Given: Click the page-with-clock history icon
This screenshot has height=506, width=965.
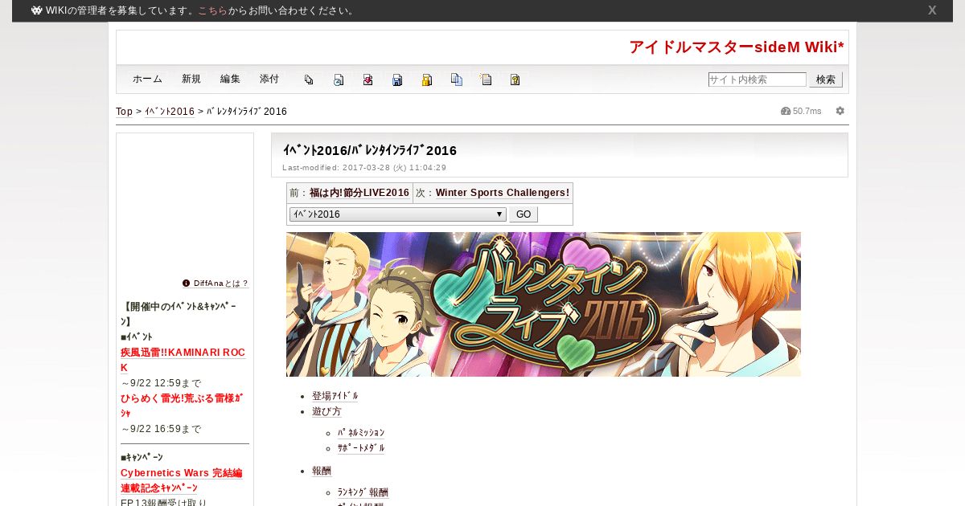Looking at the screenshot, I should point(339,80).
